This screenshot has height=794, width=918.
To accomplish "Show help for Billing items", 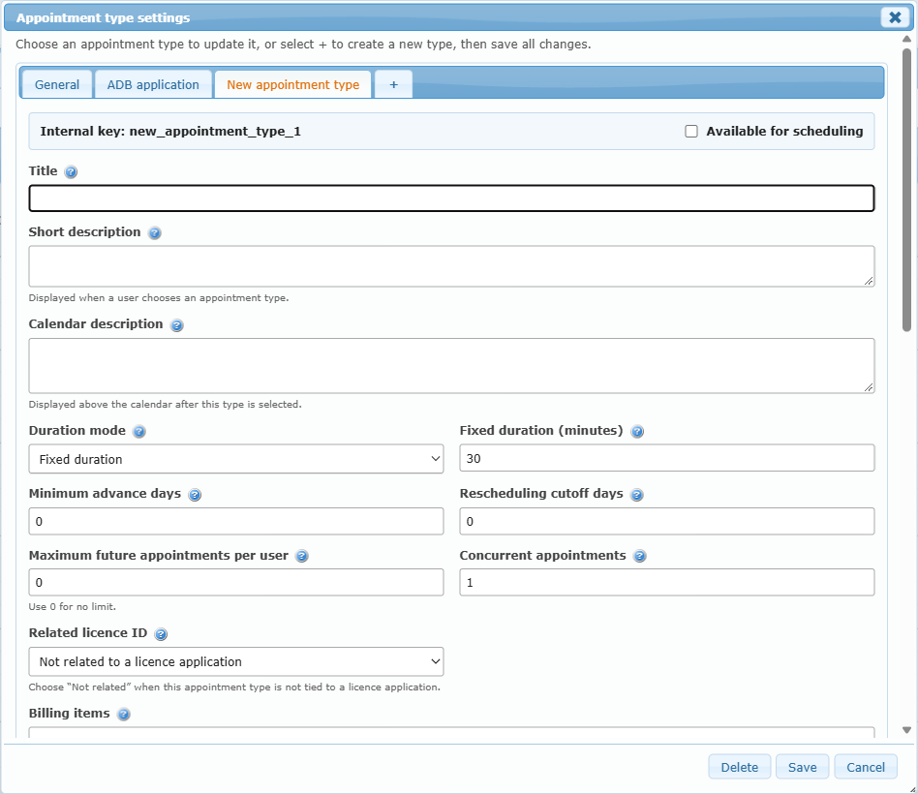I will click(124, 715).
